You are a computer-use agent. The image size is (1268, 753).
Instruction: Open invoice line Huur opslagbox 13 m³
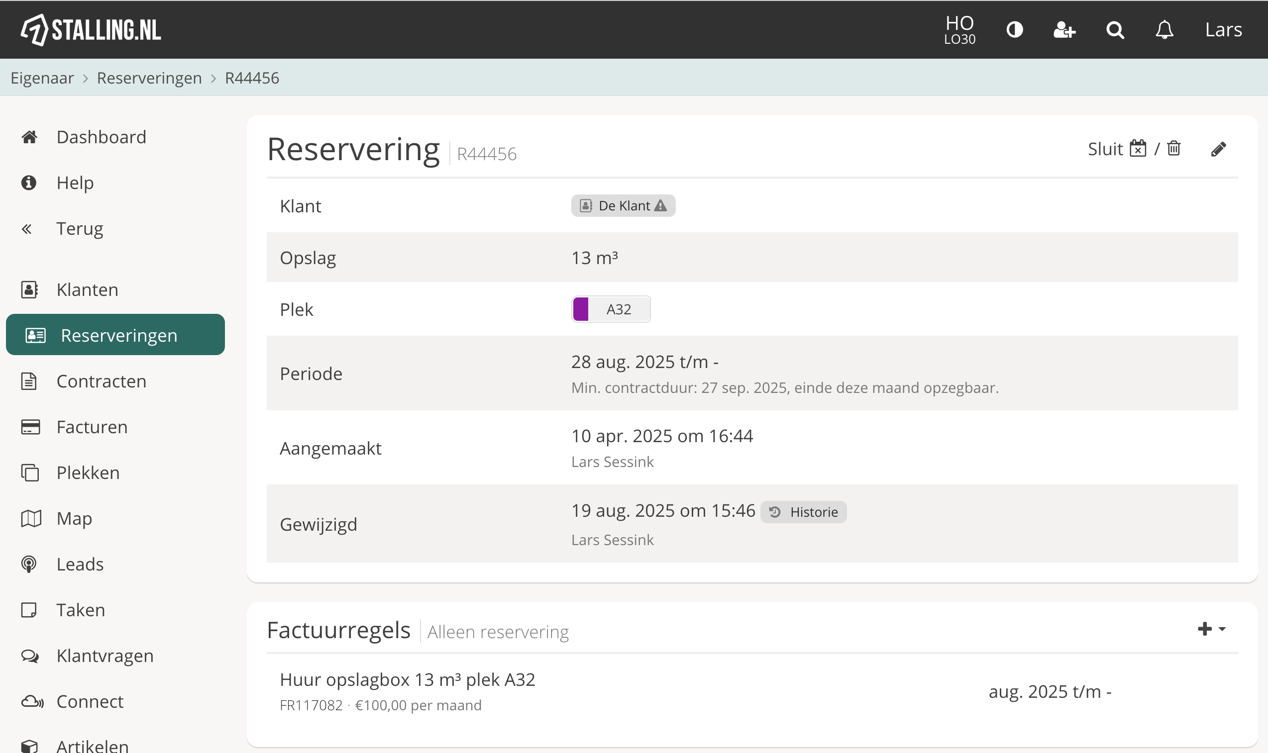[x=408, y=679]
